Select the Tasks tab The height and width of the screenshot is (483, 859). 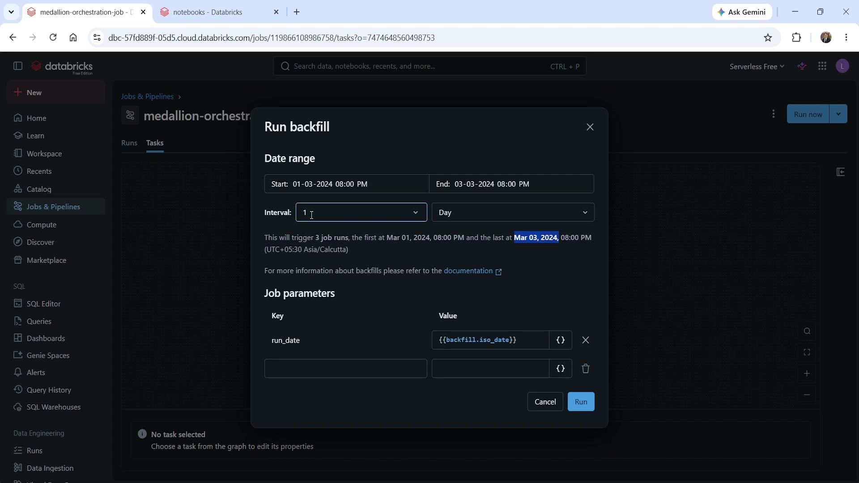click(x=155, y=143)
